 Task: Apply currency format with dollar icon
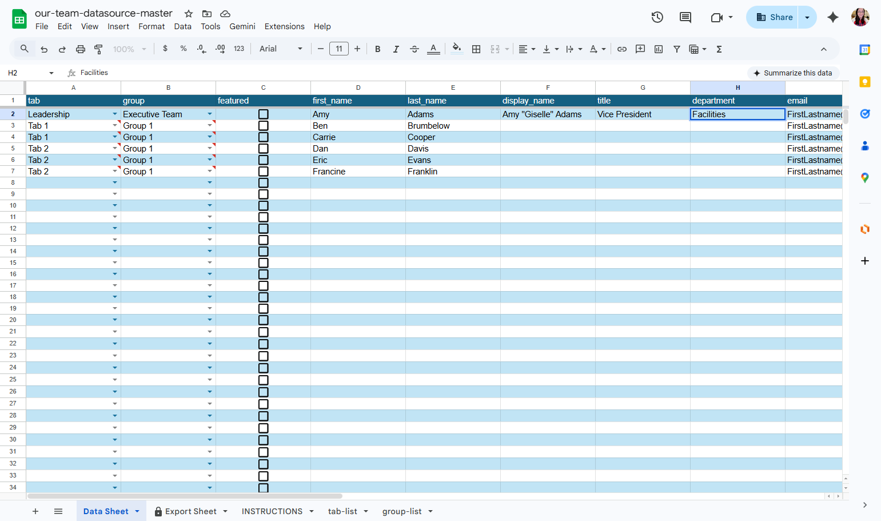pos(165,49)
